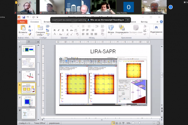Screen dimensions: 188x125
Task: Click the Redo/repeat icon in title bar
Action: (x=33, y=17)
